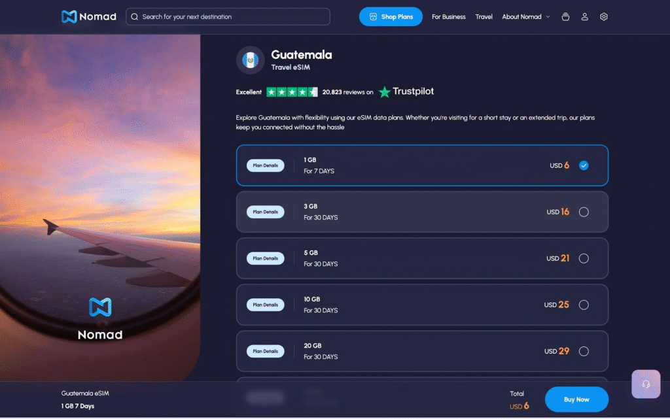670x419 pixels.
Task: Open the support headset chat button
Action: pos(646,384)
